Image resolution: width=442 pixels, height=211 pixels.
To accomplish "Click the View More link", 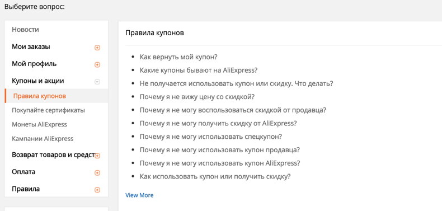I will (x=139, y=195).
